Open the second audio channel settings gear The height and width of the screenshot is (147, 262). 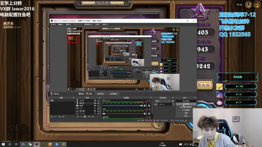tap(149, 114)
